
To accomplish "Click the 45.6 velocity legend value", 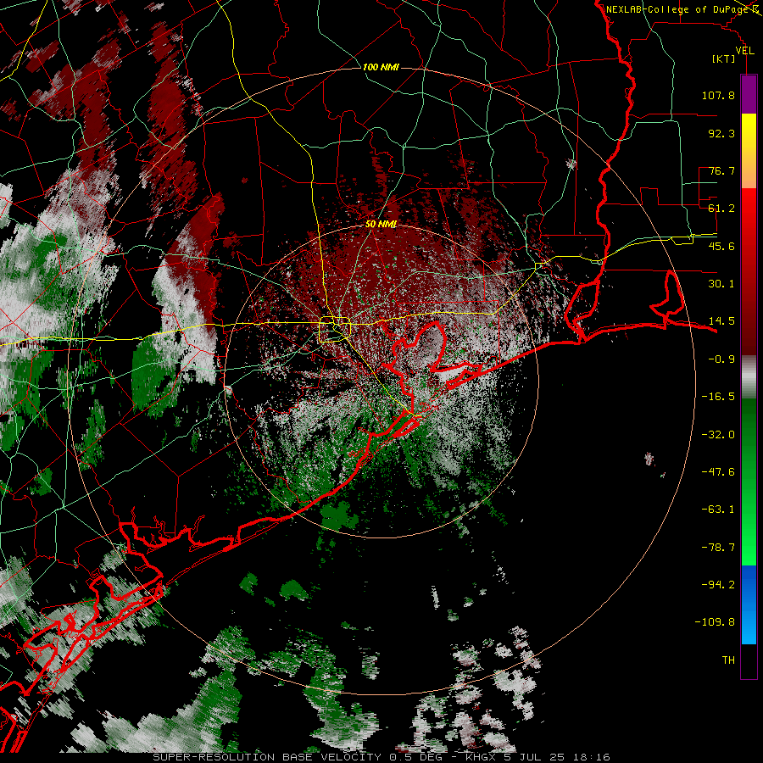I will point(721,246).
